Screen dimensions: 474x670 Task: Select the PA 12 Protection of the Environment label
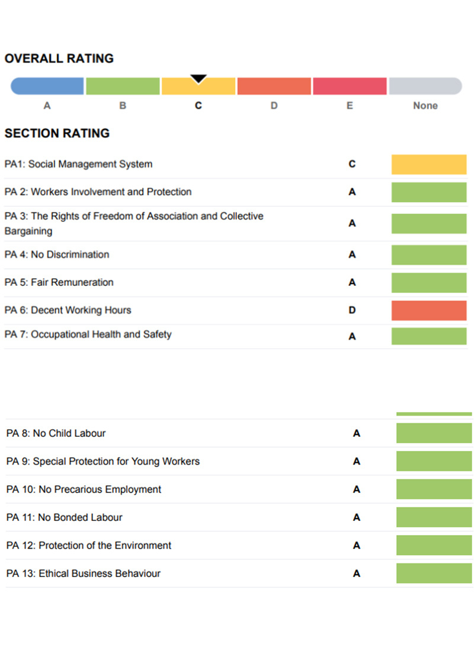[x=89, y=545]
